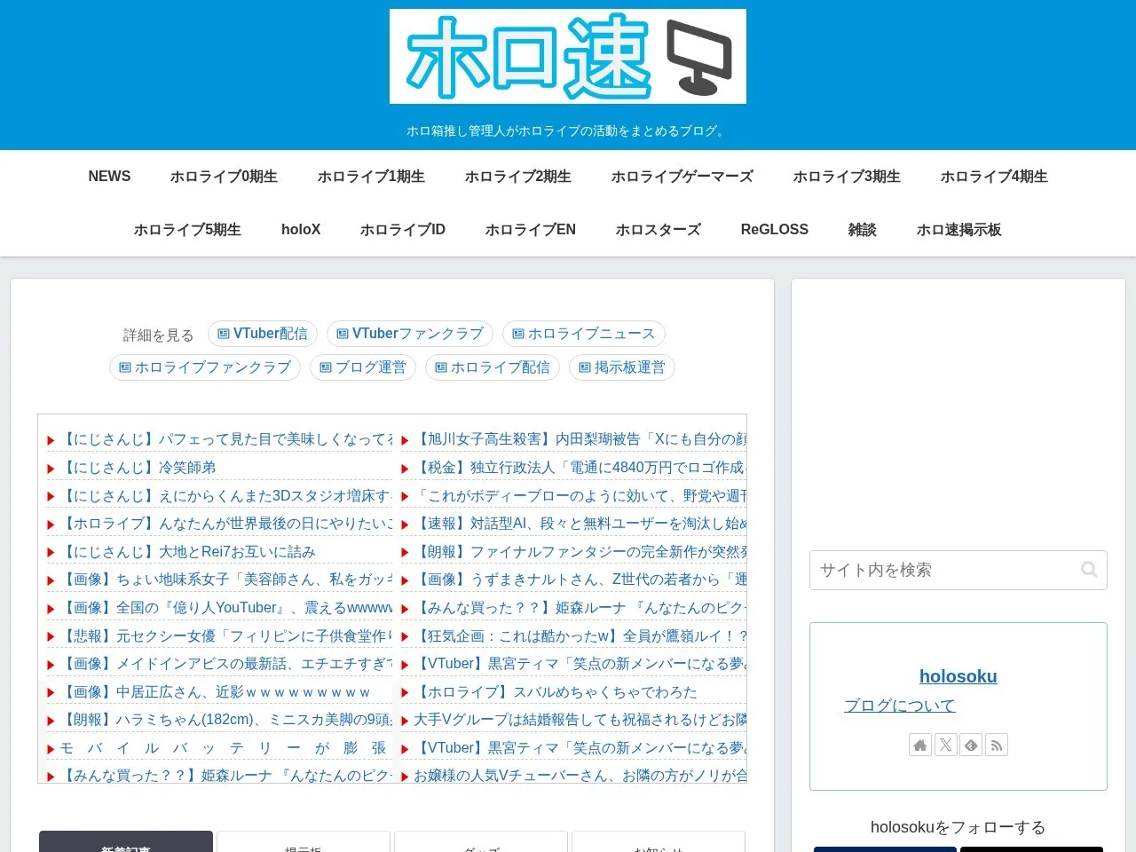Image resolution: width=1136 pixels, height=852 pixels.
Task: Click the red arrow beside 冷笑師弟
Action: click(x=51, y=469)
